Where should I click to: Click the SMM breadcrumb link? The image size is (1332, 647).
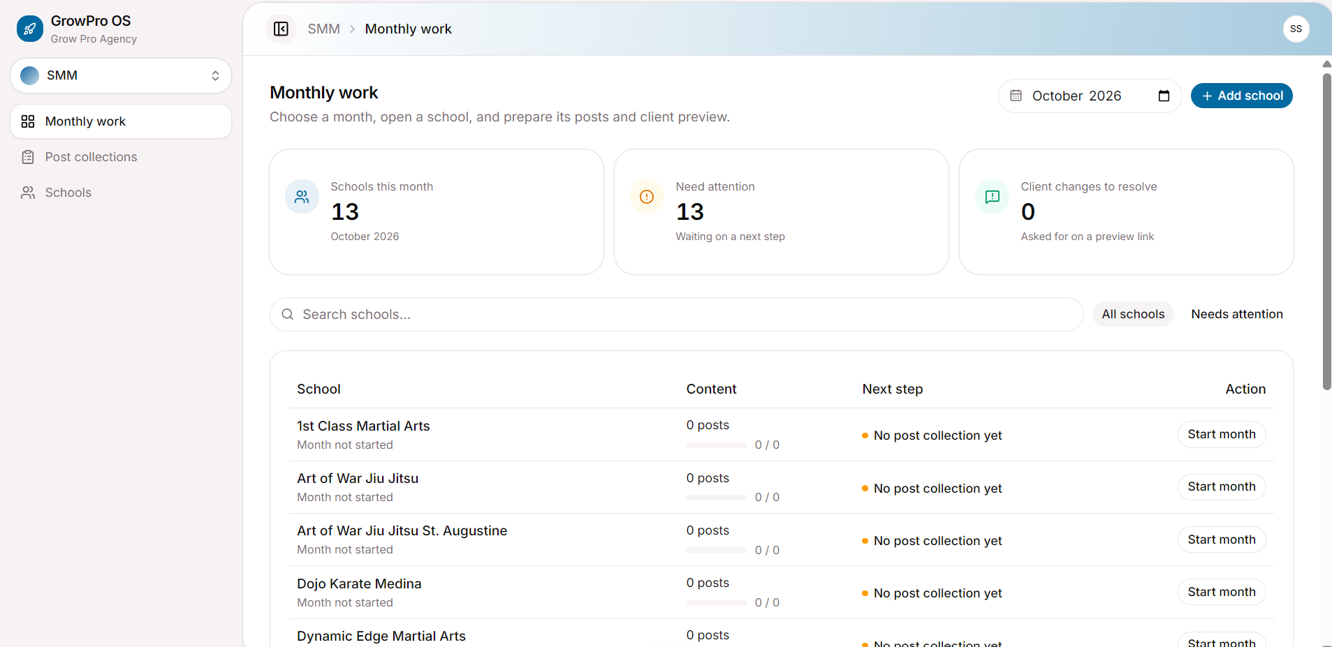(324, 29)
